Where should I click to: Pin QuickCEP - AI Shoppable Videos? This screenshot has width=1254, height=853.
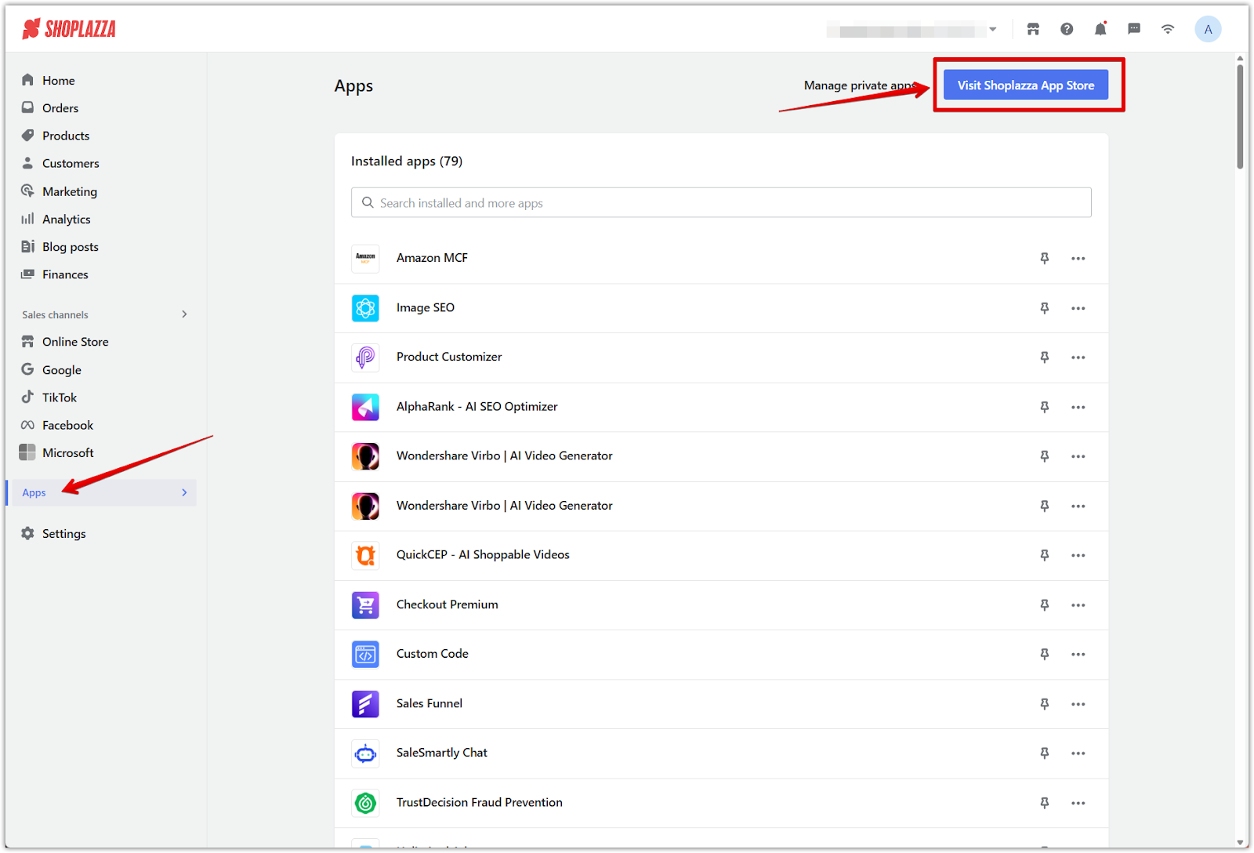1044,555
